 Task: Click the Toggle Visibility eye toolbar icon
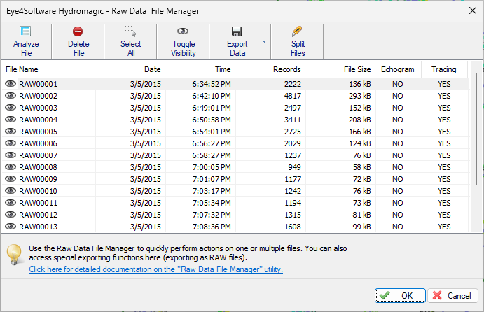[183, 31]
